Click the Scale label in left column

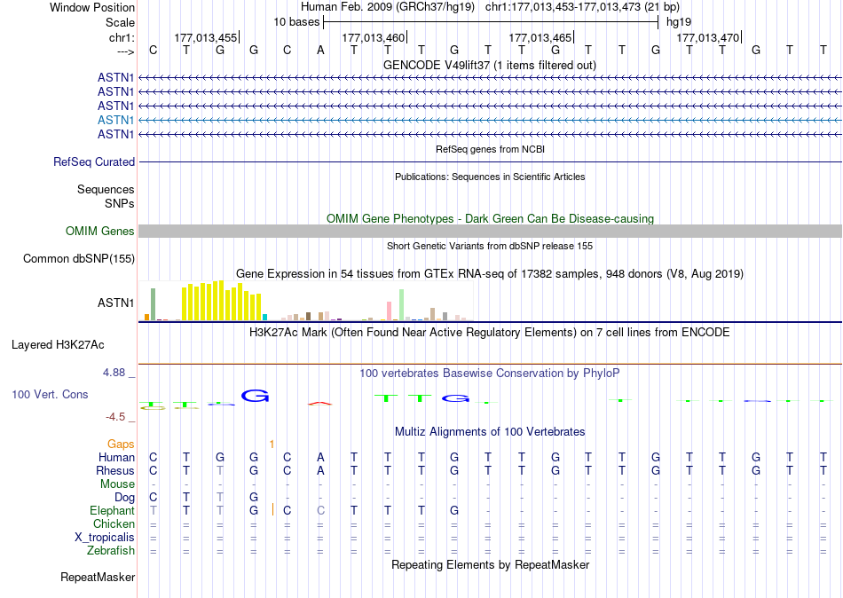point(120,22)
